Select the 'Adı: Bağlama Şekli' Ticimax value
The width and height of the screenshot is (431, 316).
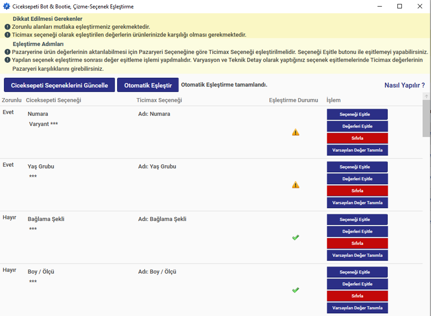[162, 219]
